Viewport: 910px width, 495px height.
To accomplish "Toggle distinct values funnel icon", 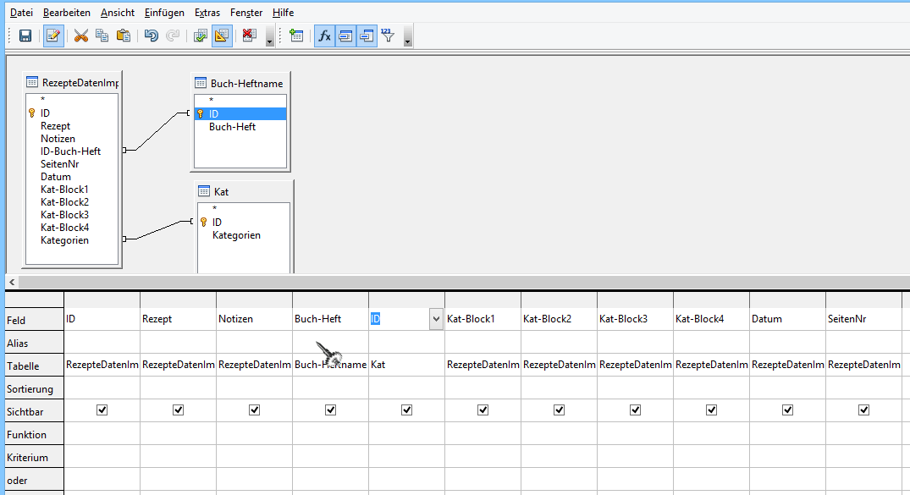I will [x=388, y=36].
